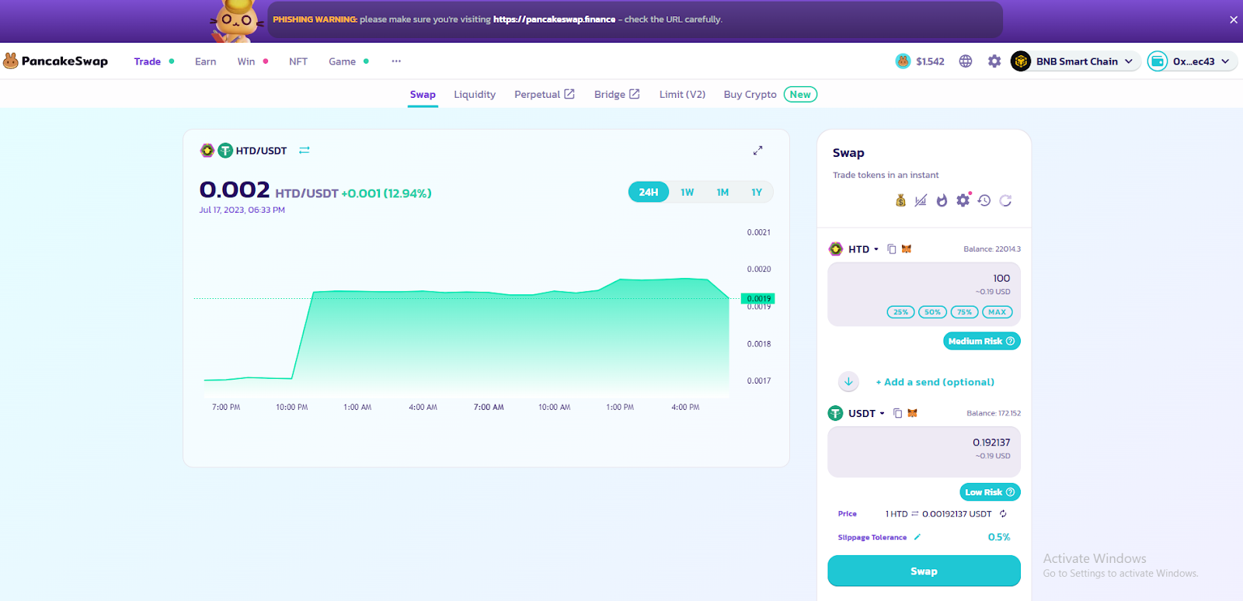Open swap settings gear with red dot

pos(963,200)
